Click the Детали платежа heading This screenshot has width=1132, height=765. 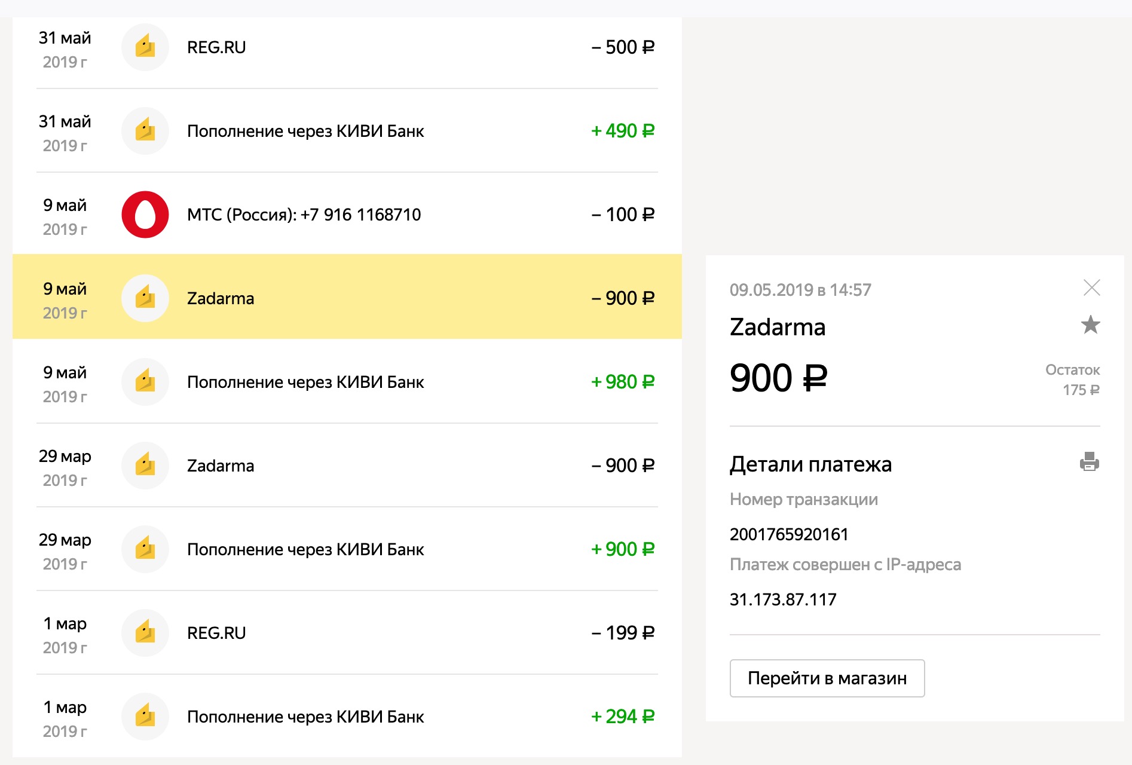(810, 464)
